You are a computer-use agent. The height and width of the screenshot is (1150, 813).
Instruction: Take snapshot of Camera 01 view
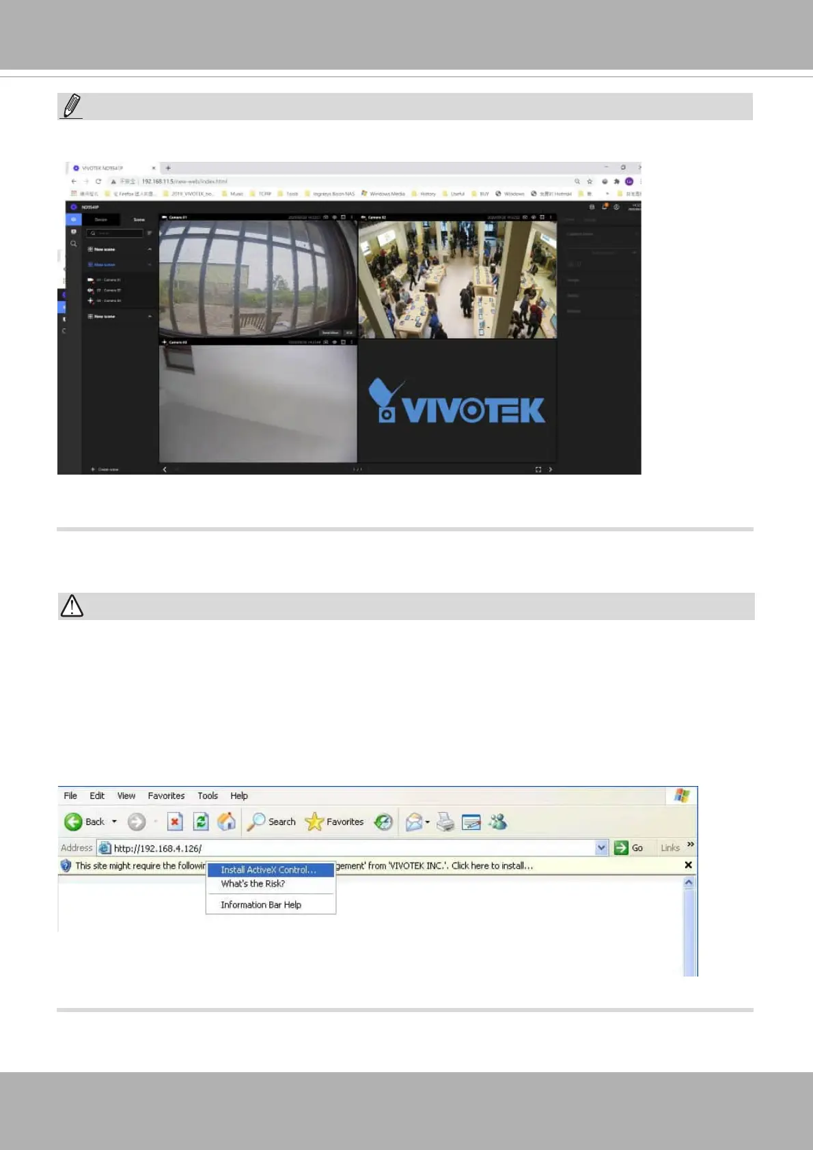(326, 217)
